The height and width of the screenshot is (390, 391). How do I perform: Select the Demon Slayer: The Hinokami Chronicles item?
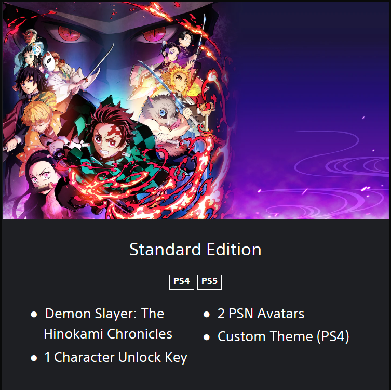pyautogui.click(x=108, y=323)
